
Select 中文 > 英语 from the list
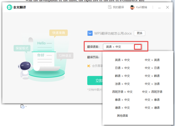click(x=152, y=60)
